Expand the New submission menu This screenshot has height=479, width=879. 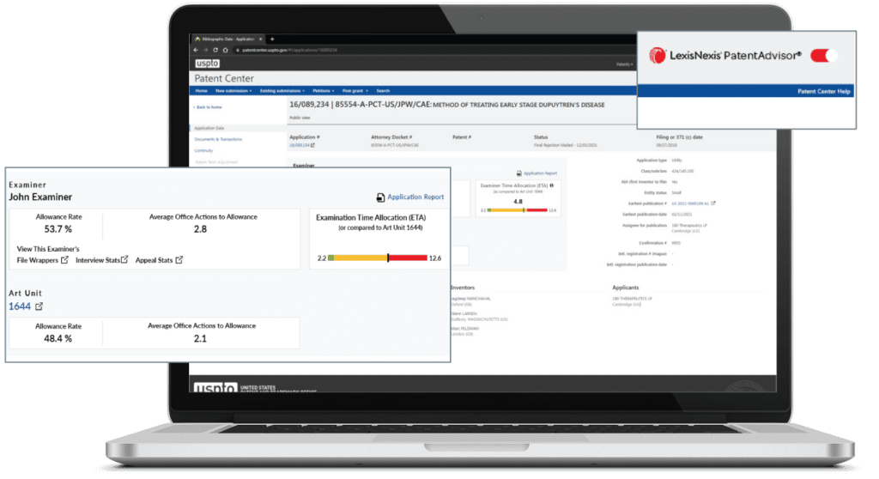[x=233, y=91]
